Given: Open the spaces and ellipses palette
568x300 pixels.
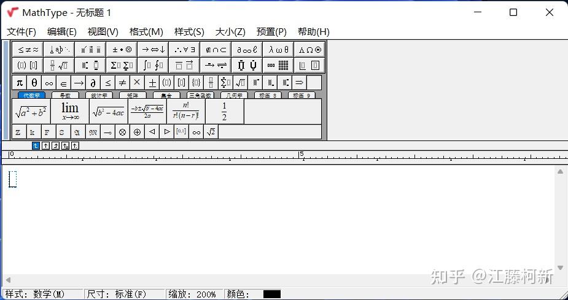Looking at the screenshot, I should click(x=59, y=50).
